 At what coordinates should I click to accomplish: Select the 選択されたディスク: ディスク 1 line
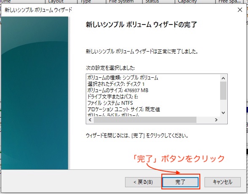(116, 84)
